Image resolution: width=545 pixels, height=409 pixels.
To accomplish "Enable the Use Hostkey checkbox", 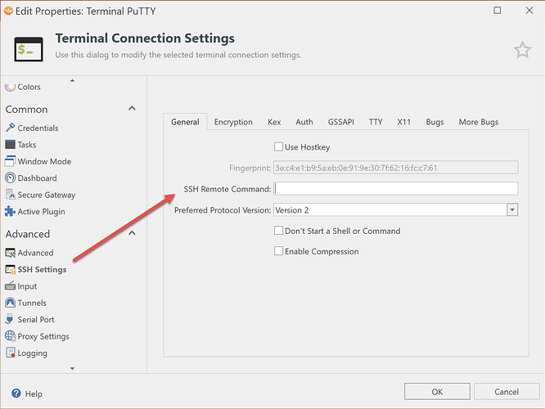I will click(279, 147).
